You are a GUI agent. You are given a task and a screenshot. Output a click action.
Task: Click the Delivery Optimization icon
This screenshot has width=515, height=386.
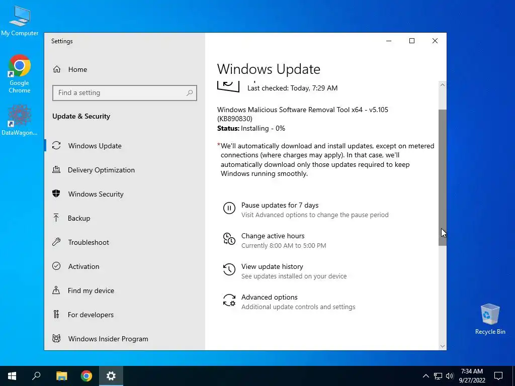56,170
